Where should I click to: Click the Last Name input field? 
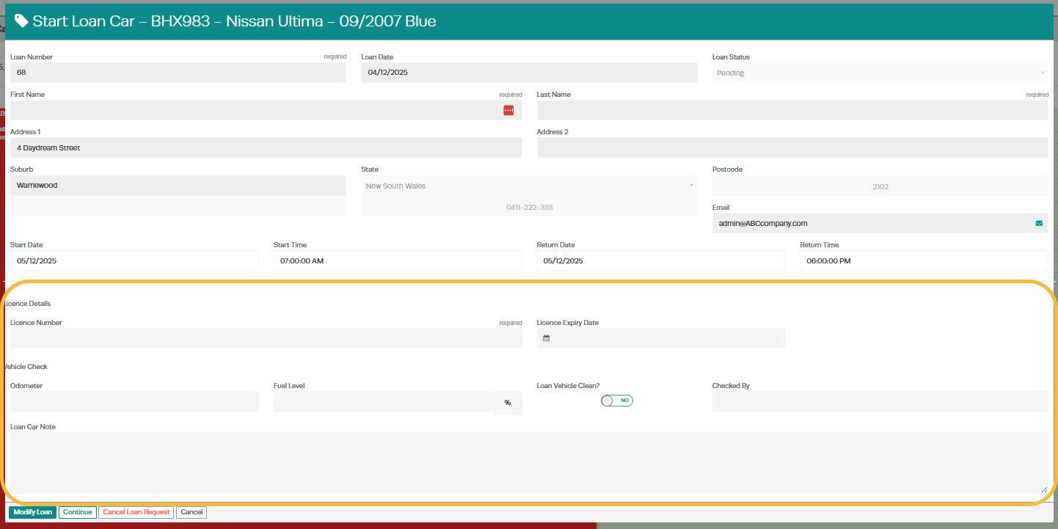792,110
